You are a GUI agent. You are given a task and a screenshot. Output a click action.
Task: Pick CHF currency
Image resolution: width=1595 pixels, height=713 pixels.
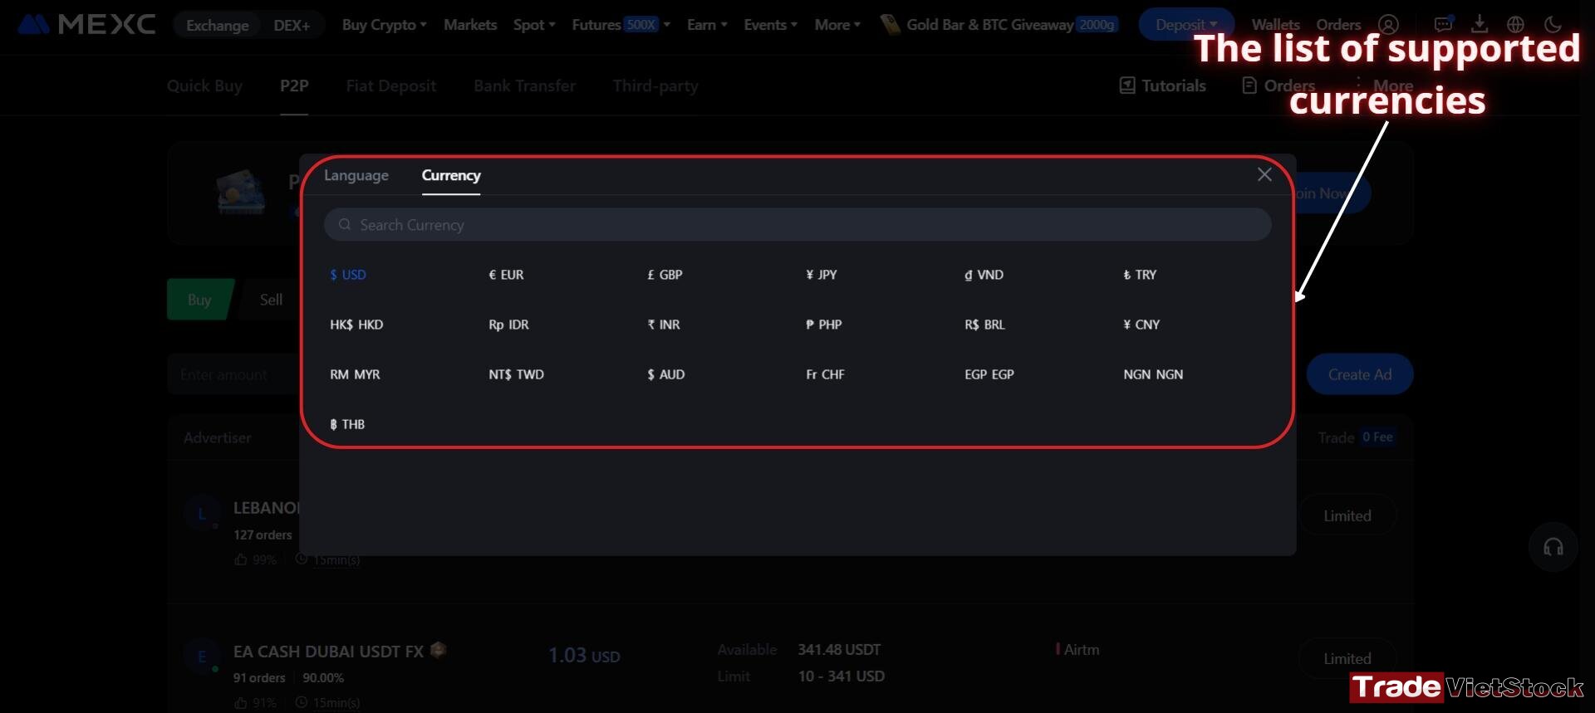coord(825,374)
